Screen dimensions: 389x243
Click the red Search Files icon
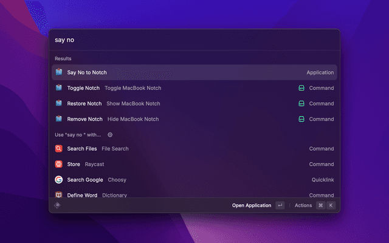click(59, 149)
